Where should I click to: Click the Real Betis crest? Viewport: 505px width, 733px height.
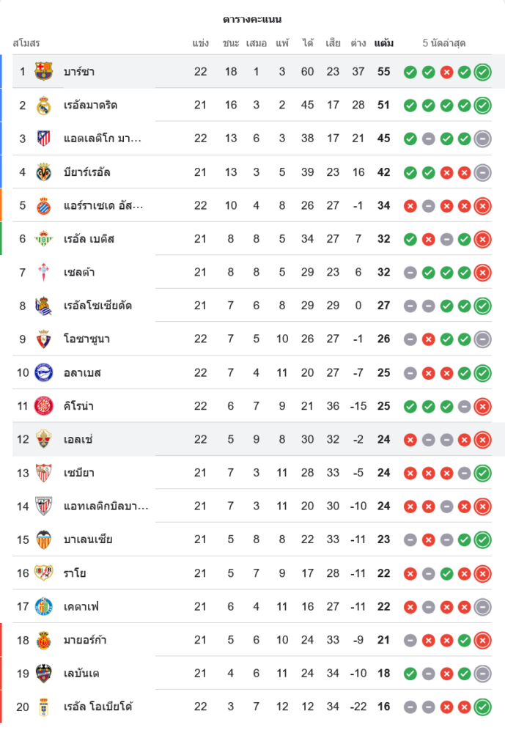(44, 239)
